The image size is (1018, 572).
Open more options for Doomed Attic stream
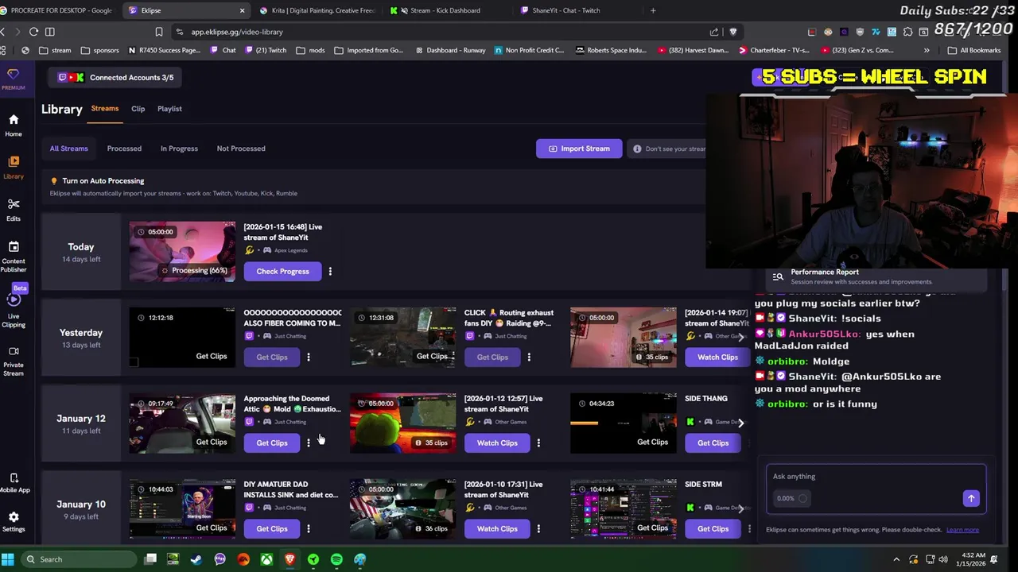309,443
